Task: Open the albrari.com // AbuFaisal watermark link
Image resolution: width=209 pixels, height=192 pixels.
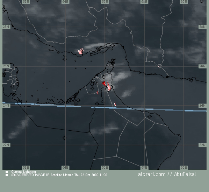Action: click(x=167, y=174)
